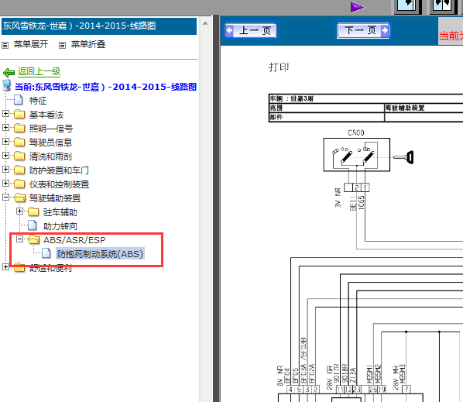463x402 pixels.
Task: Click current path 当前:东风雪铁龙-世嘉 text
Action: 105,87
